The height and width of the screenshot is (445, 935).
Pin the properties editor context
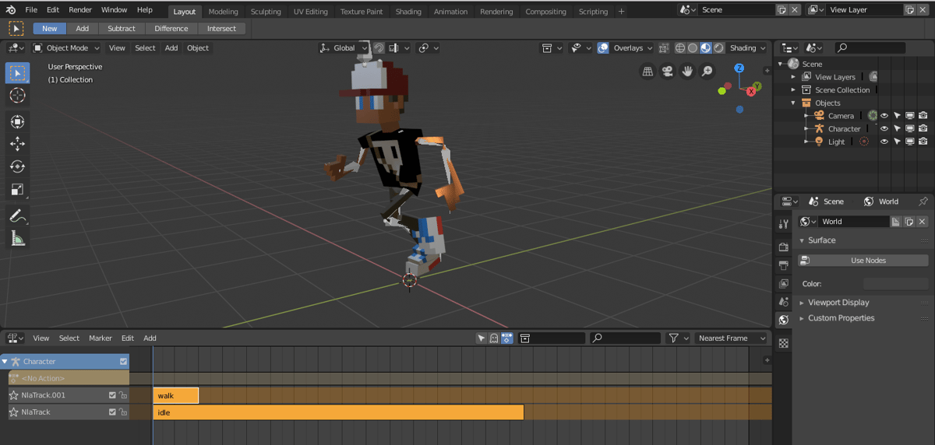[x=923, y=201]
